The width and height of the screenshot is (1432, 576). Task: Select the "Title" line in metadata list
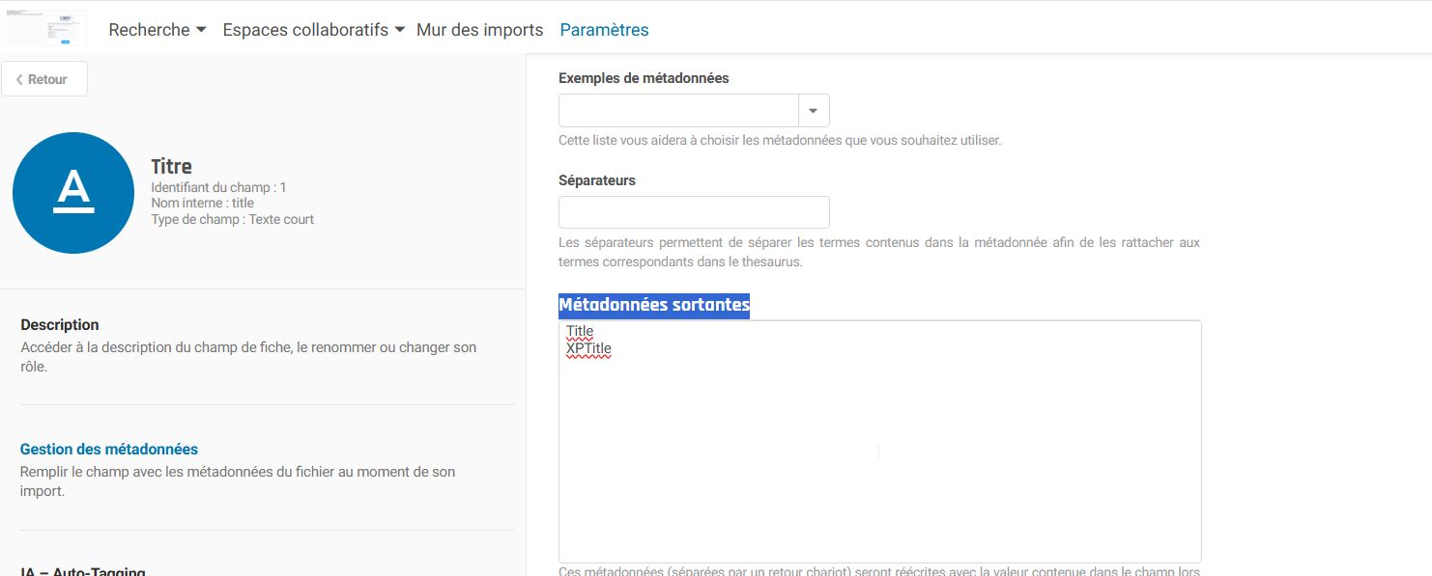click(579, 330)
